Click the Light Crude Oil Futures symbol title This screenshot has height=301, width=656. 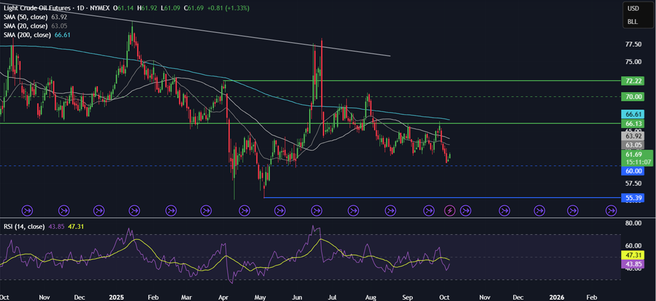click(37, 8)
